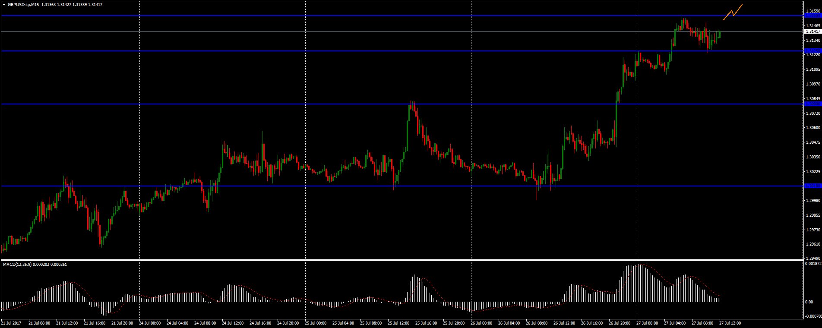The image size is (822, 328).
Task: Click the 25 Jul 12:00 time label
Action: tap(398, 323)
